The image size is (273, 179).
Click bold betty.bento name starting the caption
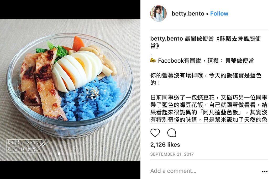click(x=167, y=39)
